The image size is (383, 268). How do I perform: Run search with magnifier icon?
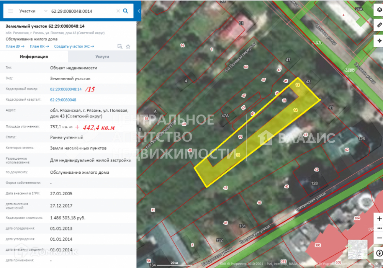(x=126, y=11)
